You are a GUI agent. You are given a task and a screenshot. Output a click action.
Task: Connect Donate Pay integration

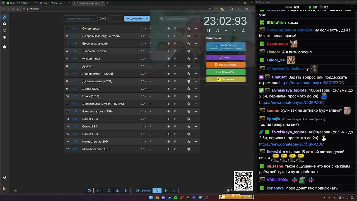(x=226, y=72)
